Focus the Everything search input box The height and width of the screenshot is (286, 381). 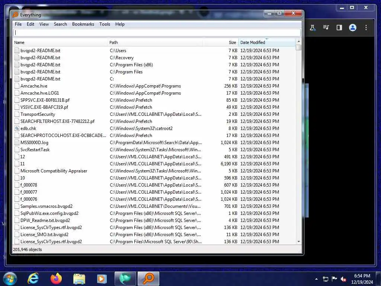[x=157, y=33]
